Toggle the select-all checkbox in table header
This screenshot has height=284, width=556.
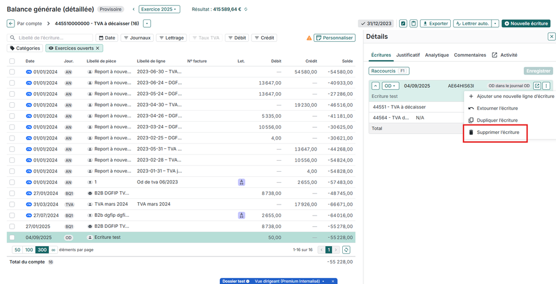[x=12, y=61]
